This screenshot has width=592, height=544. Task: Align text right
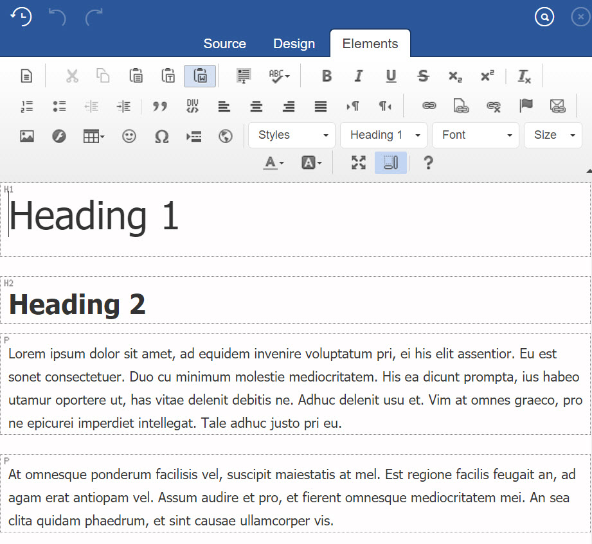[289, 107]
